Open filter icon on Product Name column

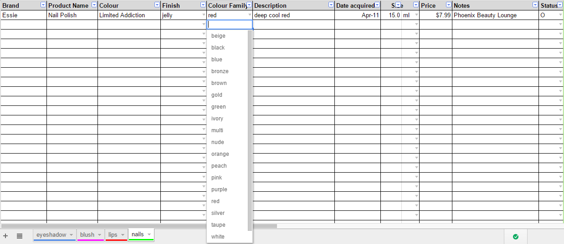[x=94, y=5]
